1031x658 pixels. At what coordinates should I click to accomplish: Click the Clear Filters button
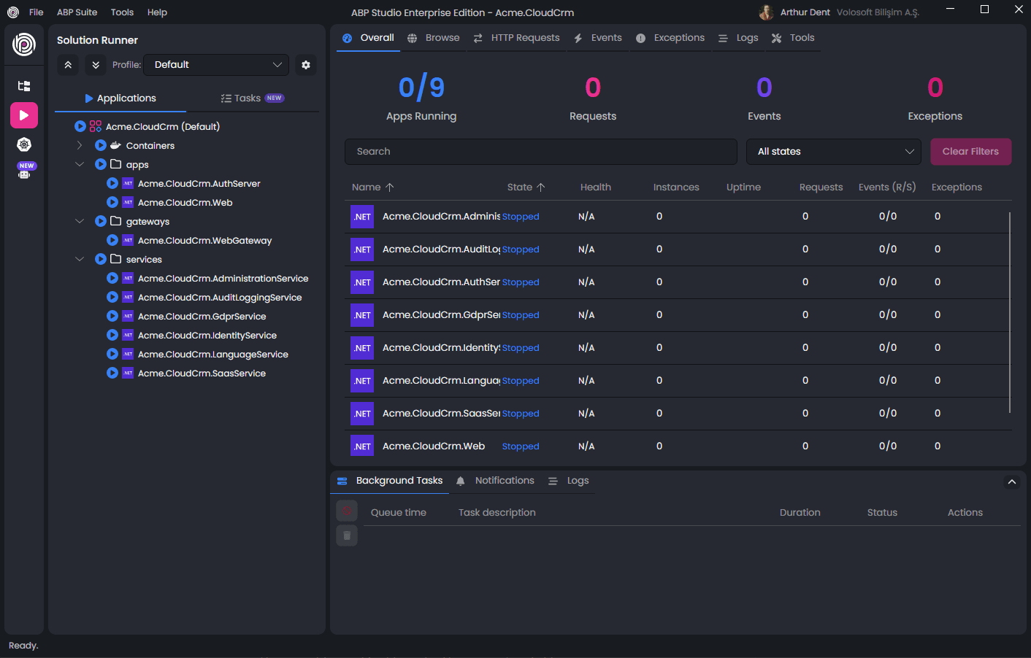[970, 151]
